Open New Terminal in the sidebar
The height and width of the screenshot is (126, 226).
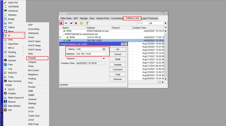(x=15, y=81)
